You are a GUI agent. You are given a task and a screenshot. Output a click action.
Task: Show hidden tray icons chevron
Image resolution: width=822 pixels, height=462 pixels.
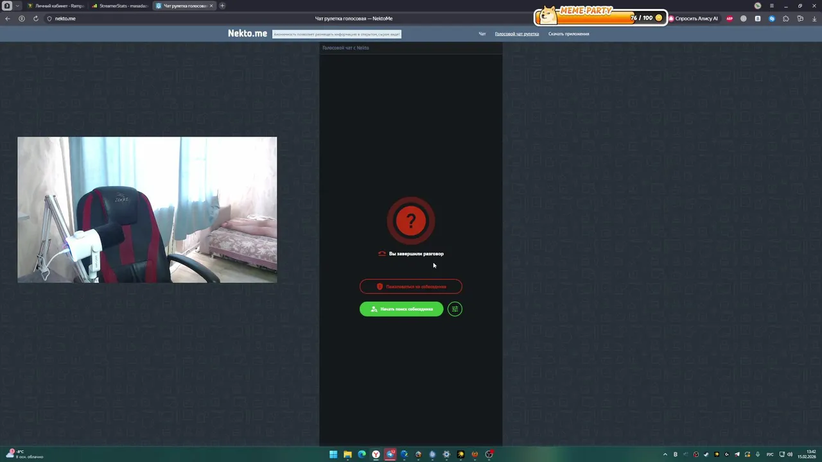(x=665, y=454)
